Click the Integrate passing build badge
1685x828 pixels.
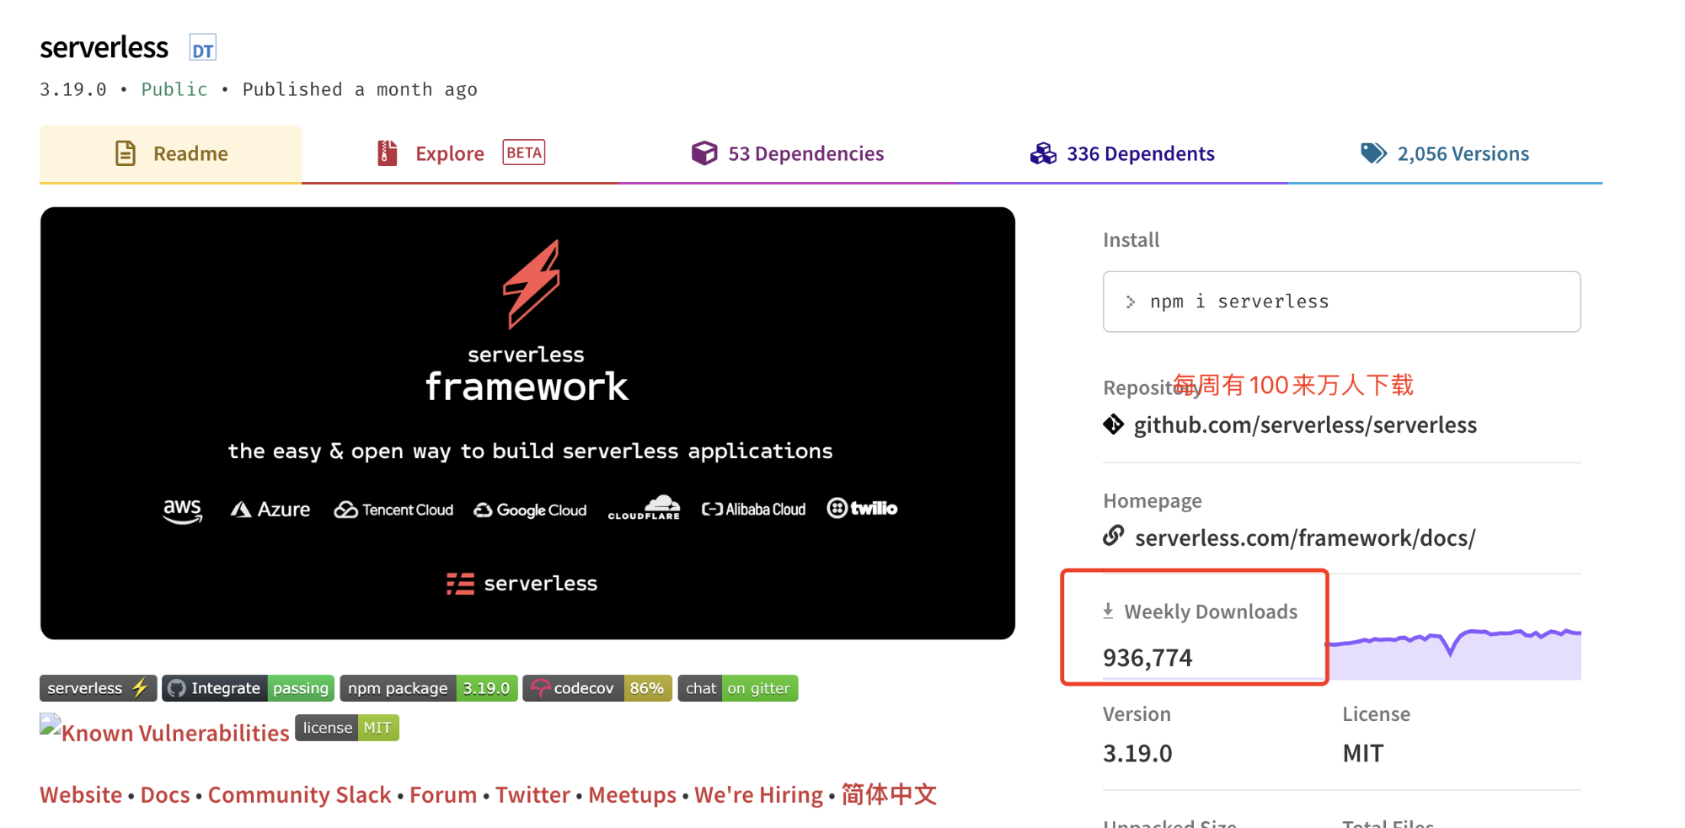[248, 688]
